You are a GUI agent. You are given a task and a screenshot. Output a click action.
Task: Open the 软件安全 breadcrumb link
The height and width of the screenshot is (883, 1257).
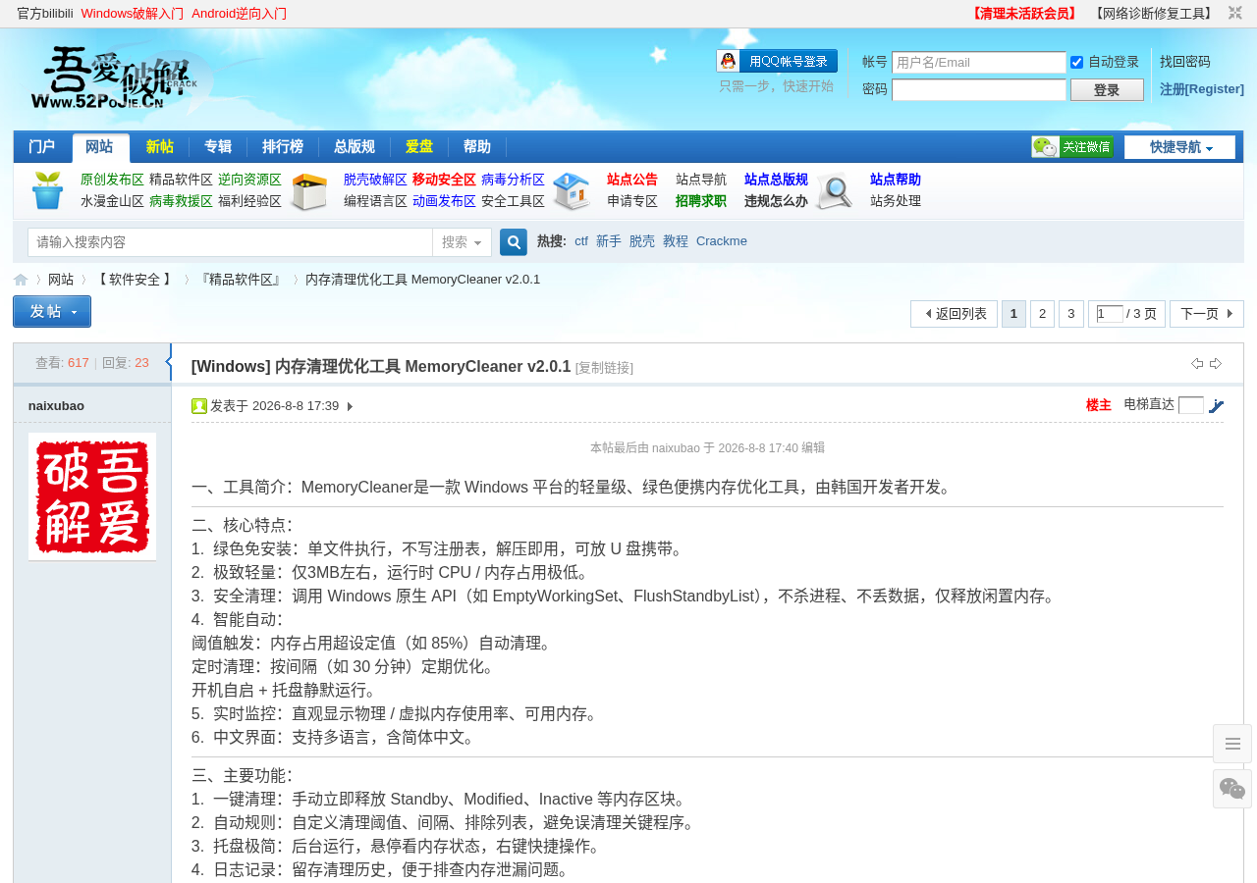pyautogui.click(x=135, y=280)
